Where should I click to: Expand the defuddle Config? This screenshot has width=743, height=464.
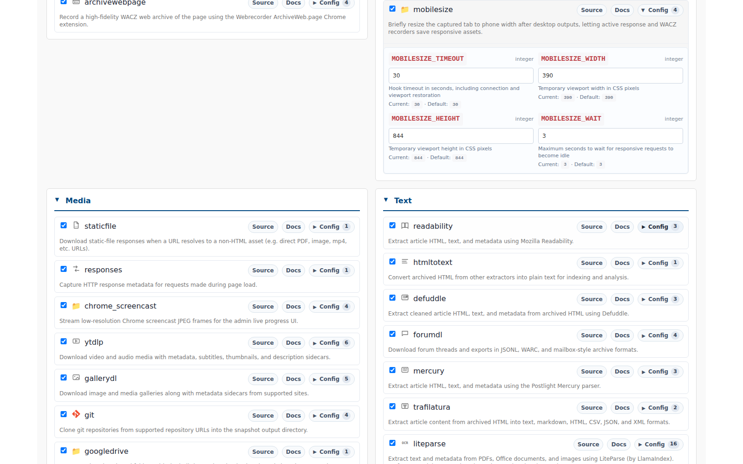pos(659,299)
